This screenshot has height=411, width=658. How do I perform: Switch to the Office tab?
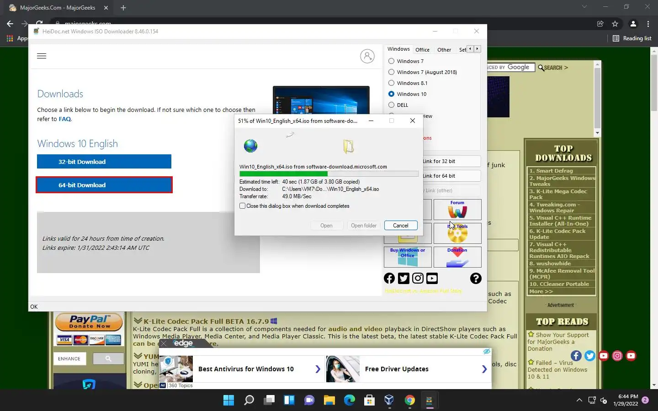coord(422,50)
